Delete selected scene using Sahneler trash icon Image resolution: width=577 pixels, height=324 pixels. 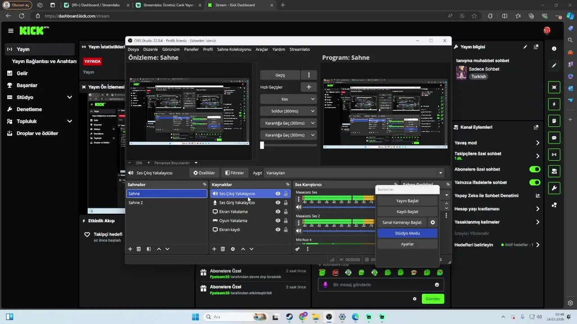coord(139,249)
